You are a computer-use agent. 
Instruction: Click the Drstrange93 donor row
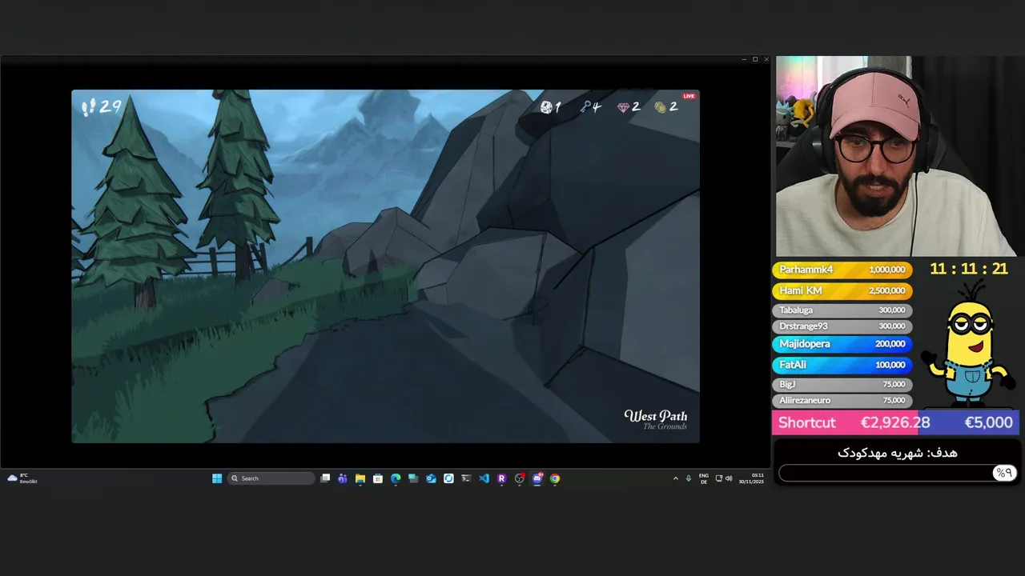pos(841,326)
